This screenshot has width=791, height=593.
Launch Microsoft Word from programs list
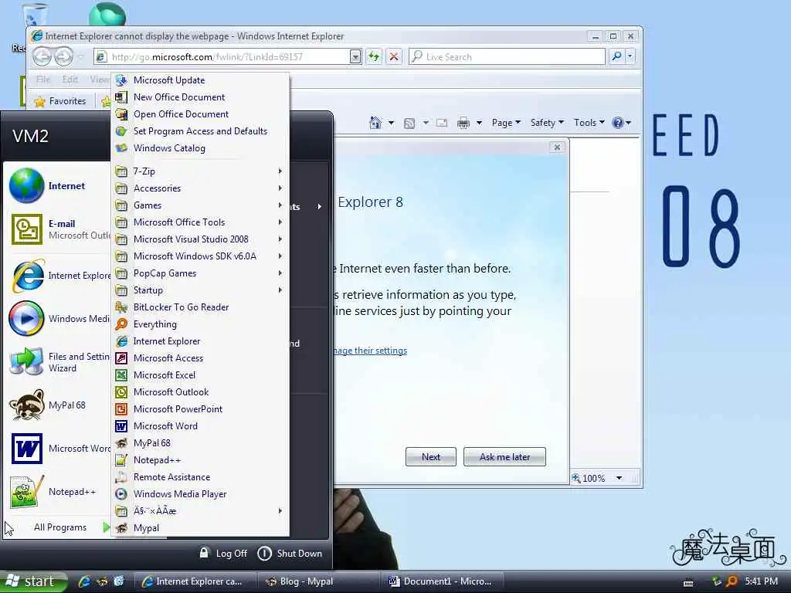[x=200, y=426]
